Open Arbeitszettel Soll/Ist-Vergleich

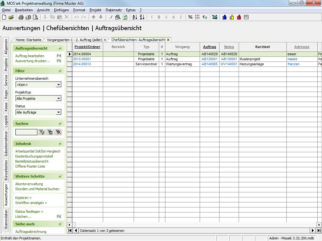click(x=38, y=151)
